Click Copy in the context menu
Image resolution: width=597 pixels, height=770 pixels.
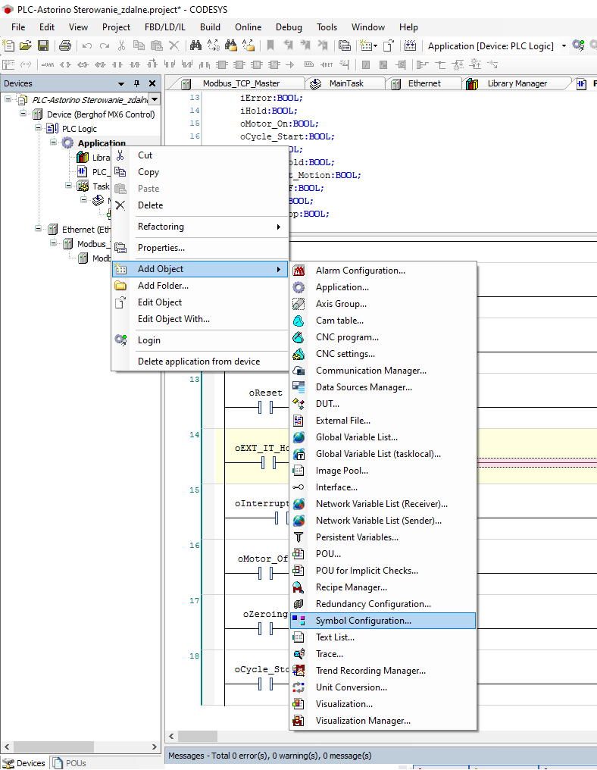tap(200, 172)
